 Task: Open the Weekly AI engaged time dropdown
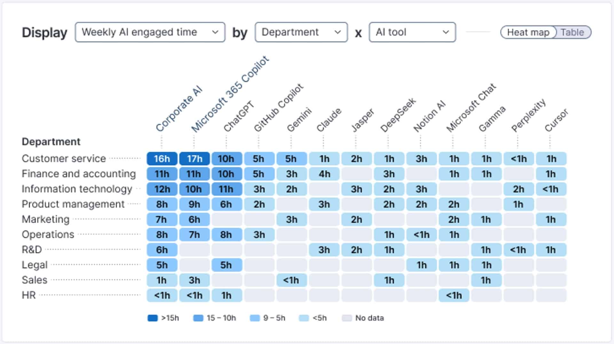(150, 32)
